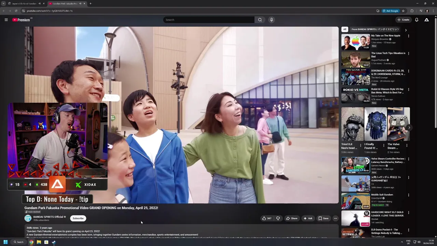Open browser media control icon
Image resolution: width=437 pixels, height=246 pixels.
click(421, 11)
